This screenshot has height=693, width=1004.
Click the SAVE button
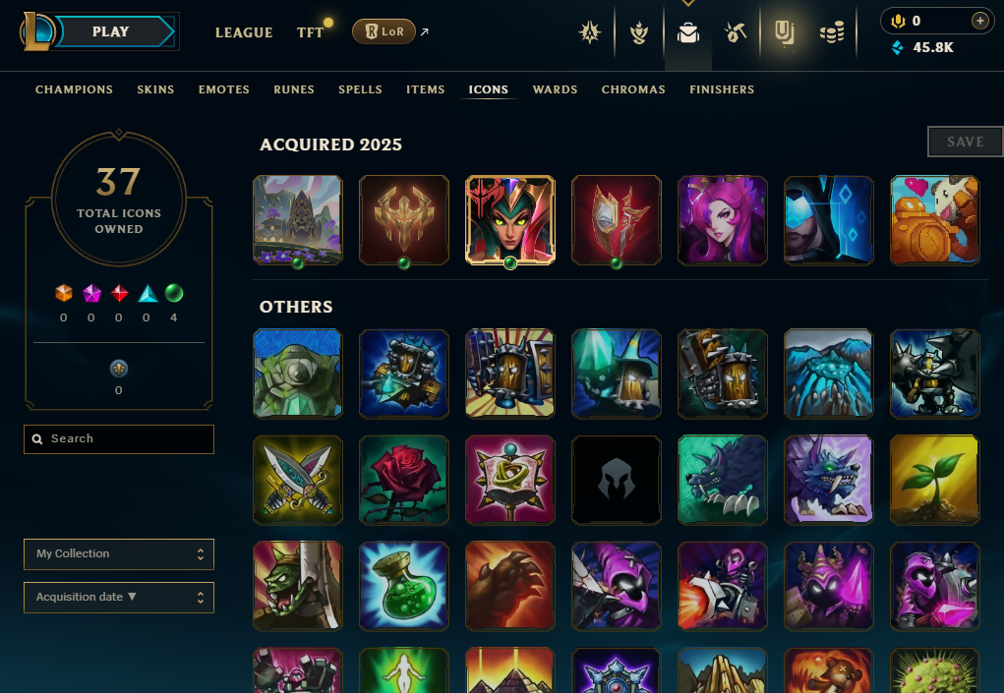click(x=965, y=142)
